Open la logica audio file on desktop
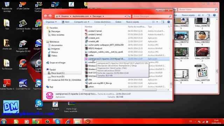The image size is (224, 126). (55, 106)
